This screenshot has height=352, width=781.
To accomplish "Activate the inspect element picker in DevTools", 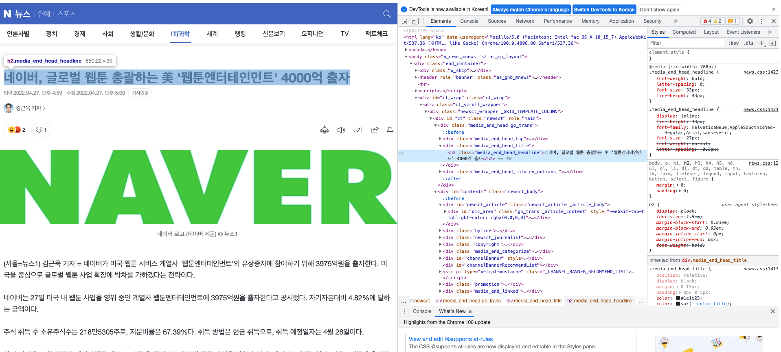I will [405, 21].
